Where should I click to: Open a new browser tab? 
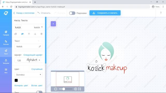[35, 2]
